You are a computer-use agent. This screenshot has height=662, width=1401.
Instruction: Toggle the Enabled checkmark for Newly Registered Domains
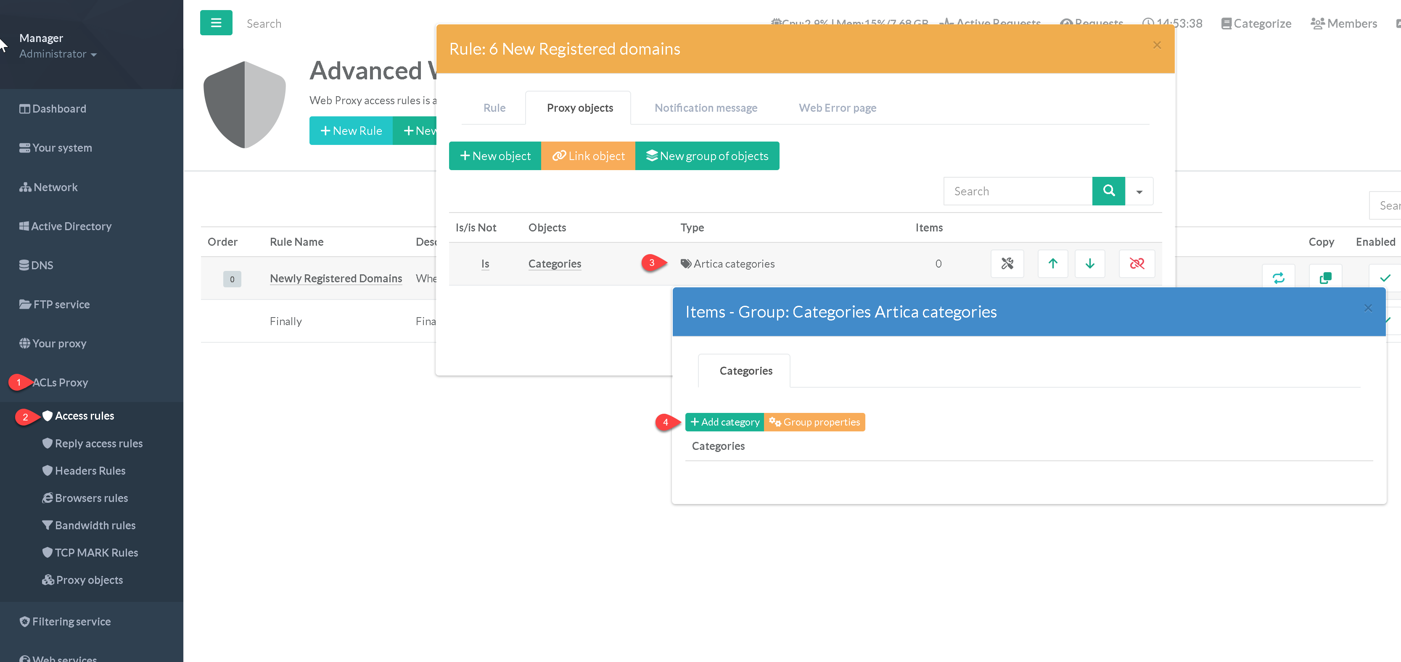click(x=1384, y=278)
